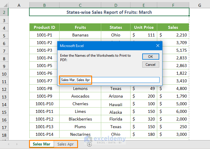210x149 pixels.
Task: Click the sales value 5,175 cell
Action: [176, 50]
